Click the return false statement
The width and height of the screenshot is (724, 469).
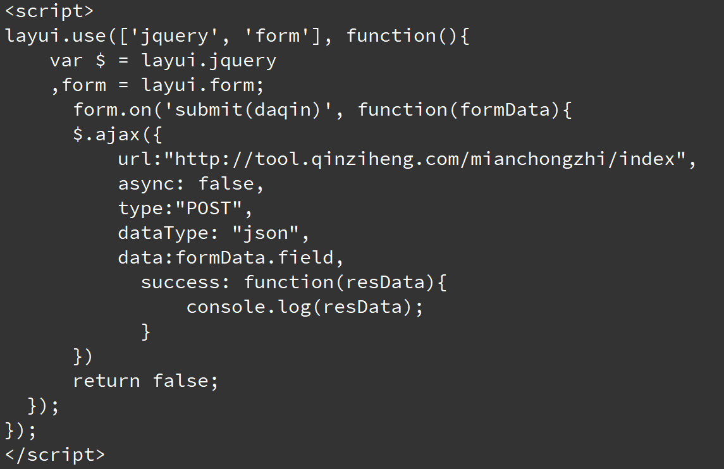coord(145,381)
